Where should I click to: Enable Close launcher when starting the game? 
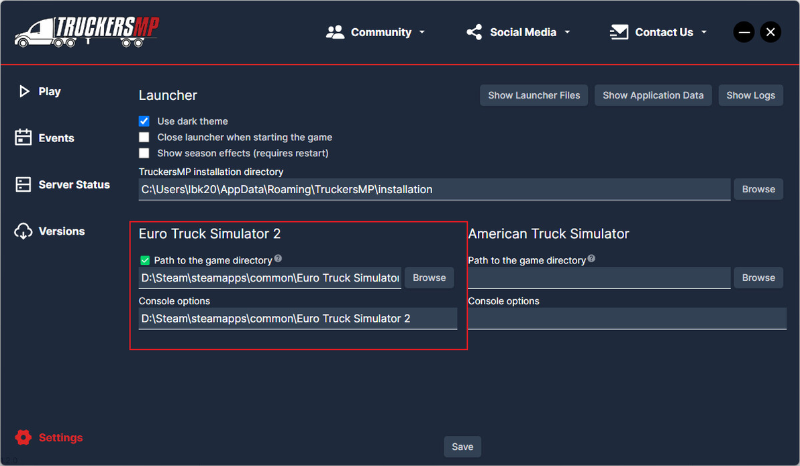(144, 137)
